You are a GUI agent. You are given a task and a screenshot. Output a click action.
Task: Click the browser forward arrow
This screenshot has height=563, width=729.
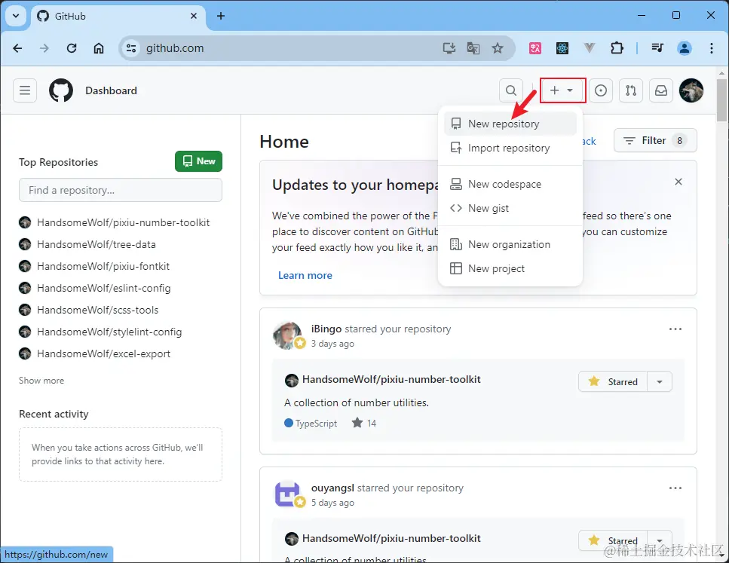click(44, 48)
